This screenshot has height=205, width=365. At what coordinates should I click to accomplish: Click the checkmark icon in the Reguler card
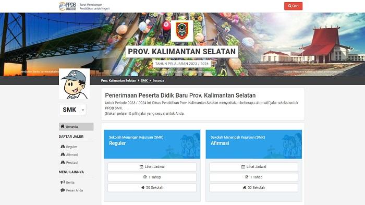point(145,177)
